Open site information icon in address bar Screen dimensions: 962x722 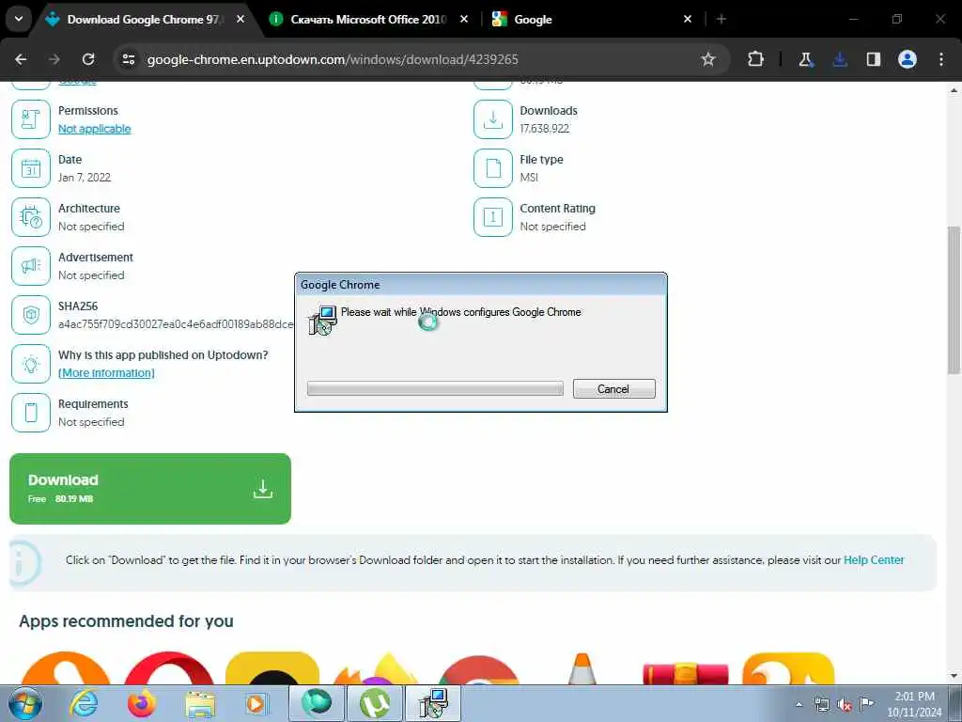coord(128,59)
